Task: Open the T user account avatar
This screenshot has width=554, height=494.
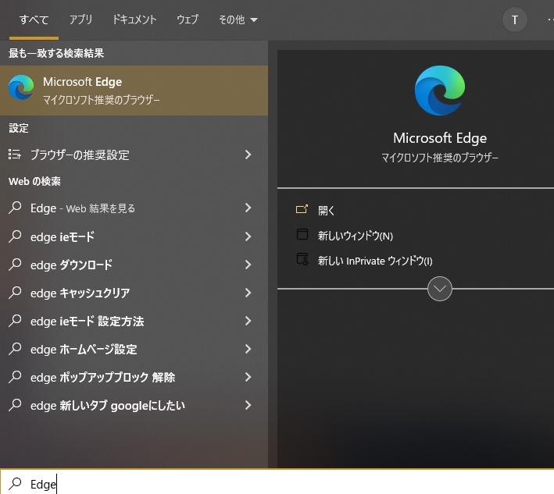Action: 515,20
